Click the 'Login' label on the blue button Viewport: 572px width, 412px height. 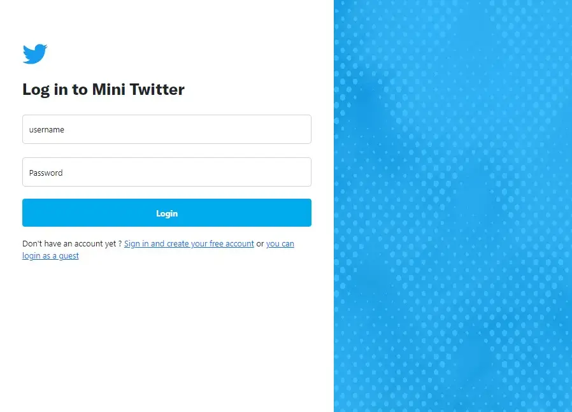coord(167,214)
